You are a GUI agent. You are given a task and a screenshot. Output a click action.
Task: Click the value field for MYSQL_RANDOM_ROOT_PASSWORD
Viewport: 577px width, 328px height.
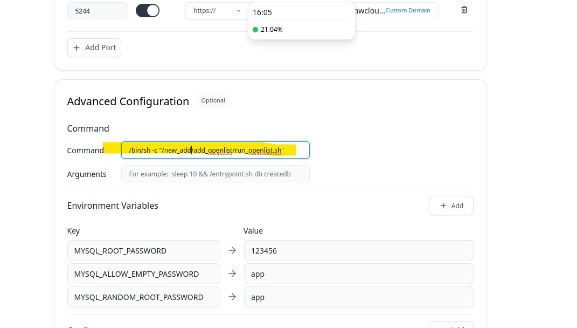point(358,297)
